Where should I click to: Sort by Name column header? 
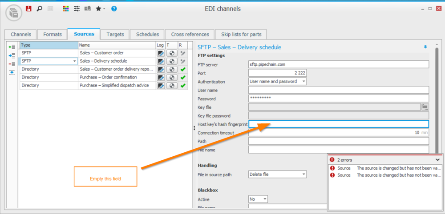[117, 45]
